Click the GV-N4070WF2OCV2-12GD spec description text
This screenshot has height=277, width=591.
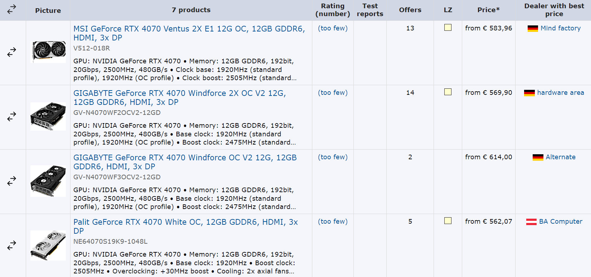coord(185,134)
